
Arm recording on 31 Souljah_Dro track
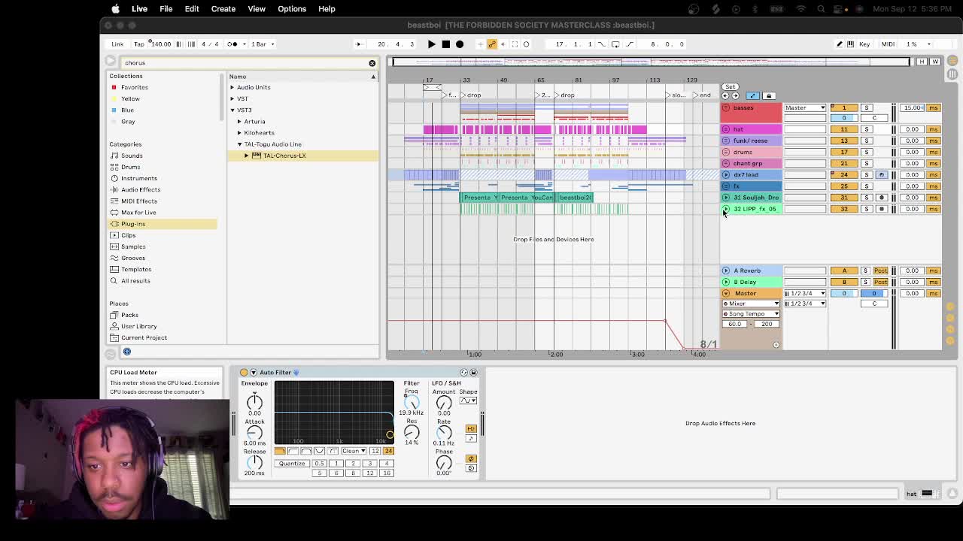[x=882, y=198]
